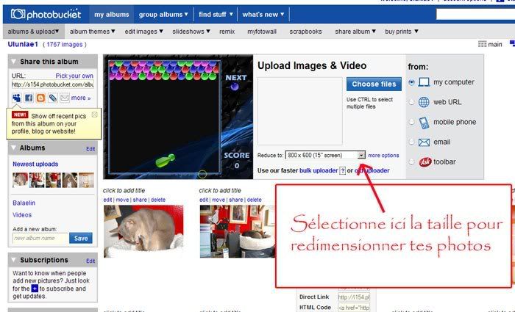Viewport: 515px width, 312px height.
Task: Click the bulk uploader help question icon
Action: [x=342, y=171]
